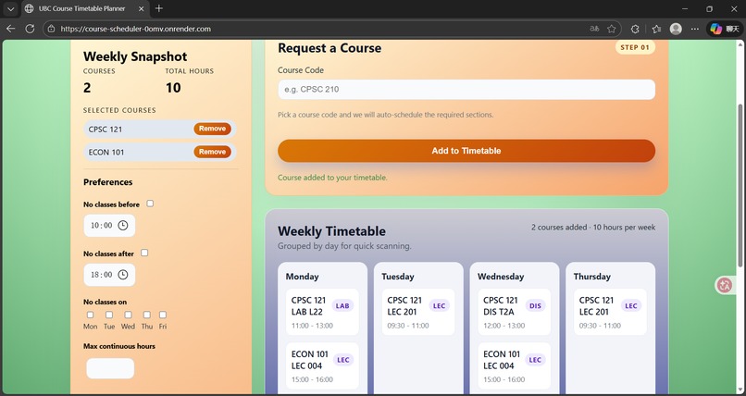The height and width of the screenshot is (396, 746).
Task: Click the Thursday column heading
Action: pos(591,277)
